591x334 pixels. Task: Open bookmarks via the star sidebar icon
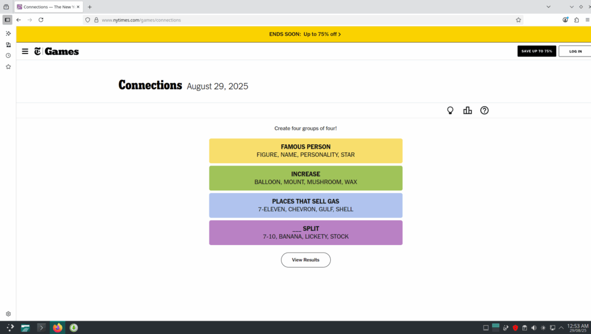8,67
